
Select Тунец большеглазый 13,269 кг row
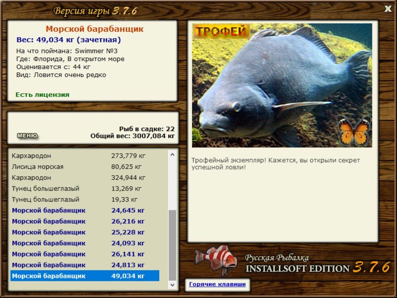(85, 189)
